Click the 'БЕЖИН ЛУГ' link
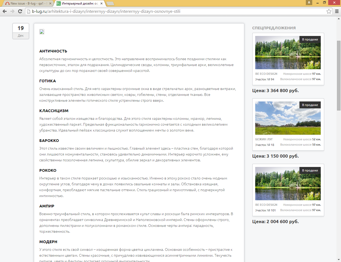 (x=264, y=139)
